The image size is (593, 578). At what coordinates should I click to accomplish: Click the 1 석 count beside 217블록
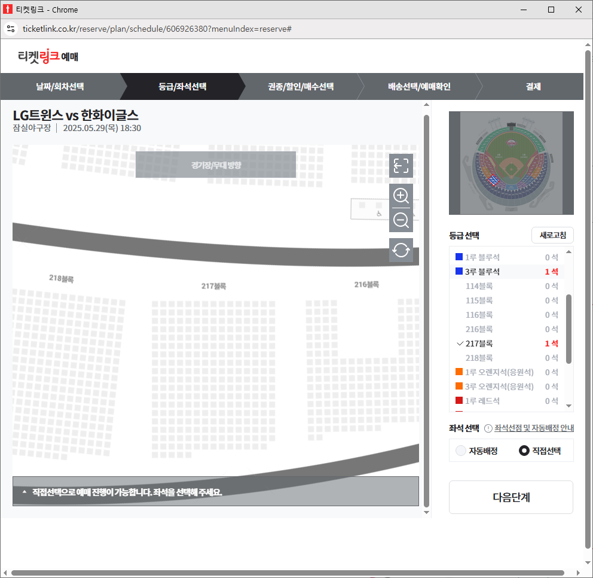(x=551, y=343)
